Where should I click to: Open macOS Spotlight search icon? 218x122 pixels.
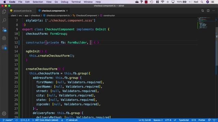pos(202,2)
